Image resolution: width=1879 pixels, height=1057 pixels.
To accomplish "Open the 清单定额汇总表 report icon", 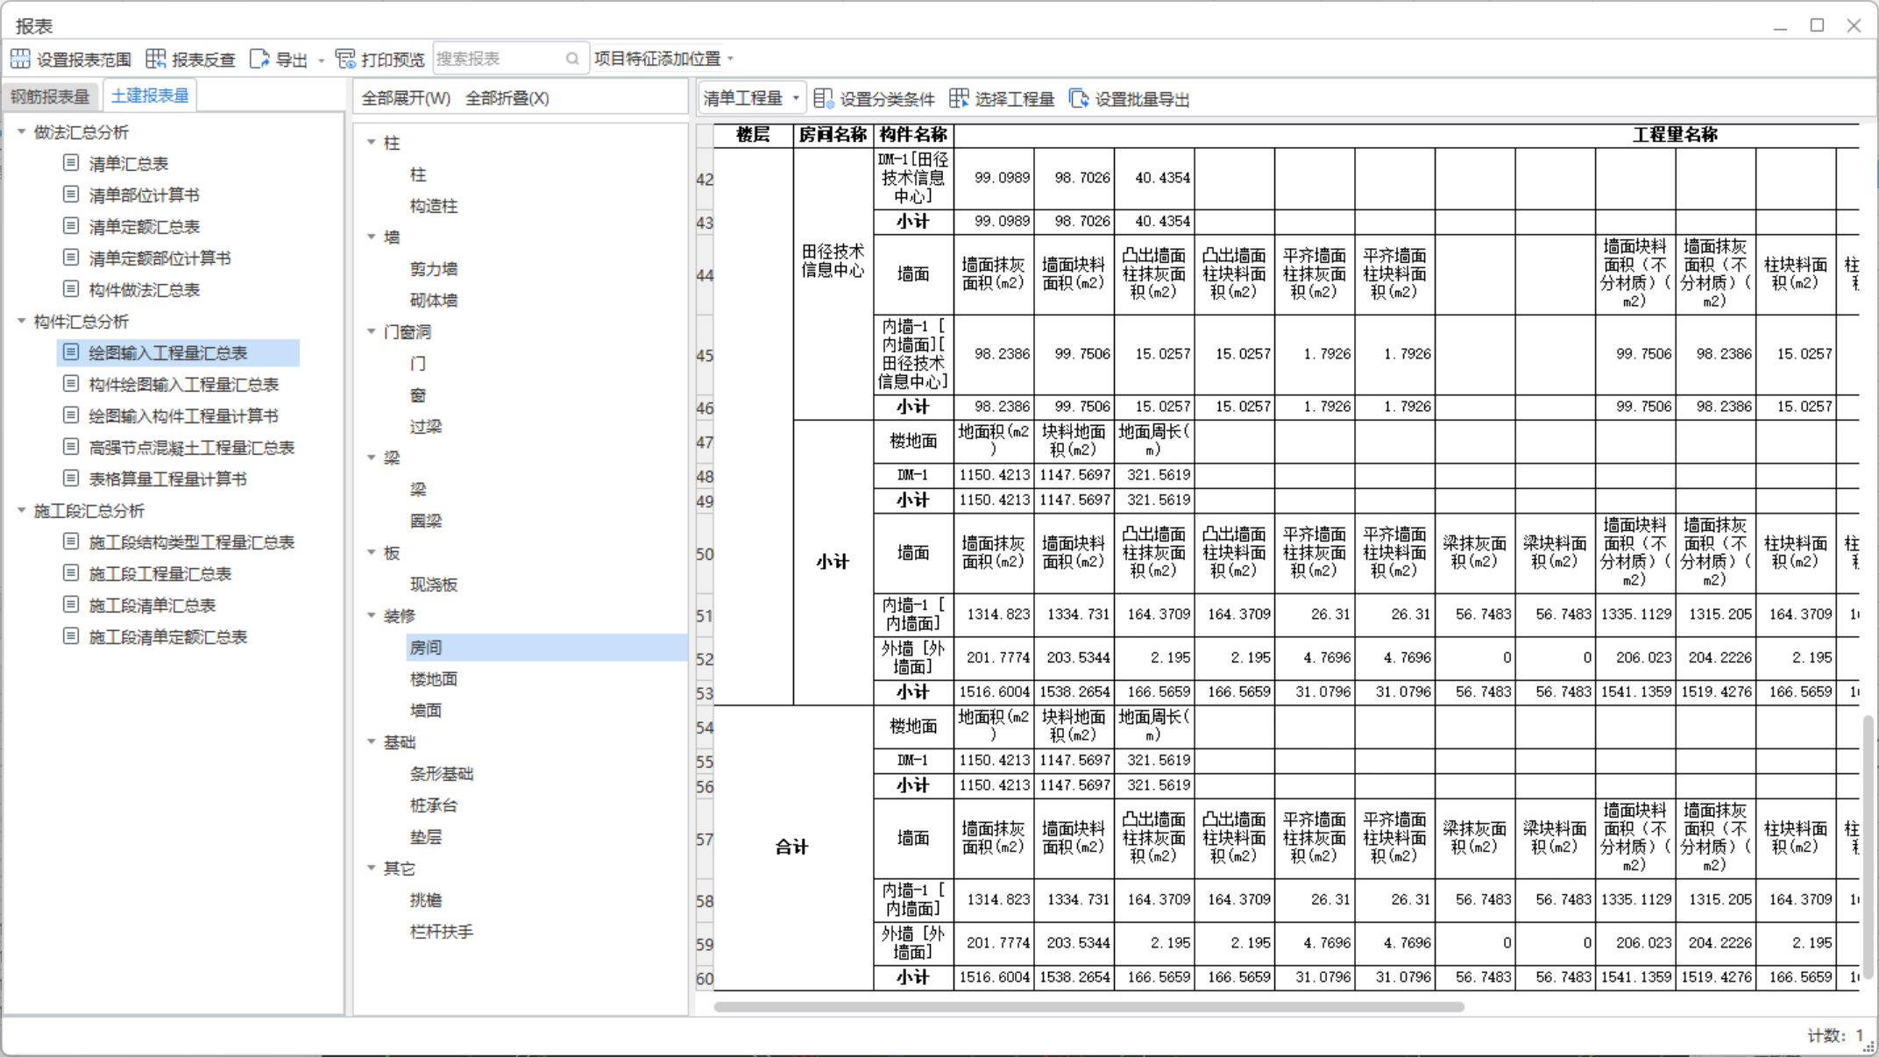I will 71,225.
